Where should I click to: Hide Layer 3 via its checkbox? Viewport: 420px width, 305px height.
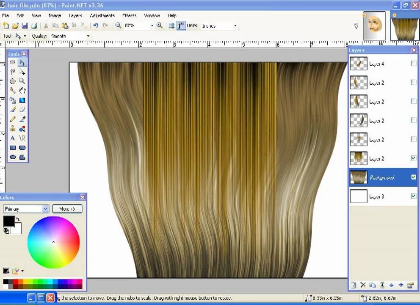(413, 196)
